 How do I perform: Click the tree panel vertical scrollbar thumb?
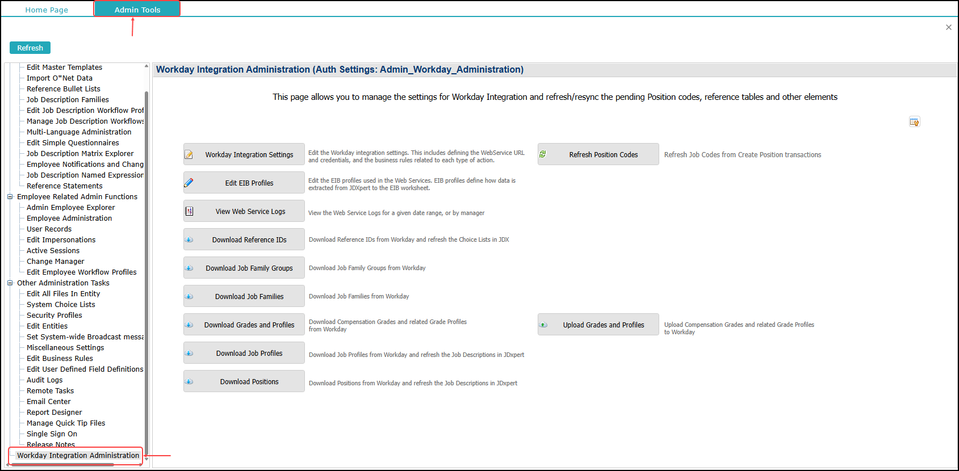click(x=146, y=272)
